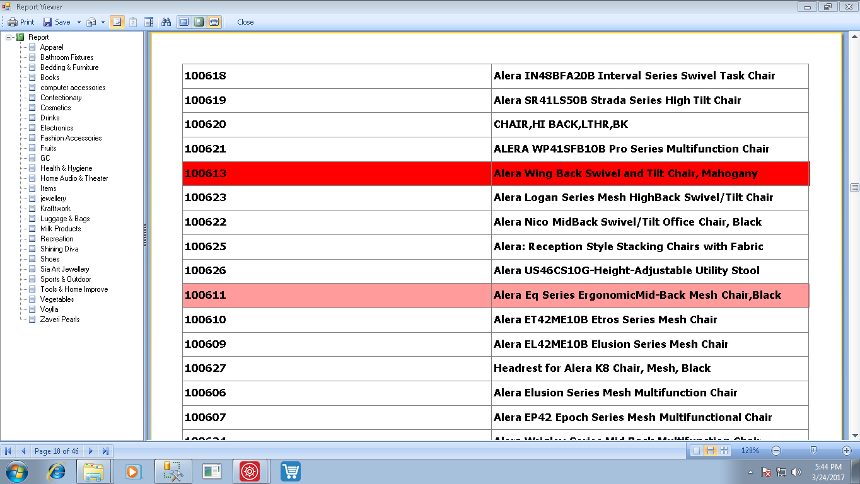860x484 pixels.
Task: Open the Confectionary tree node
Action: click(61, 98)
